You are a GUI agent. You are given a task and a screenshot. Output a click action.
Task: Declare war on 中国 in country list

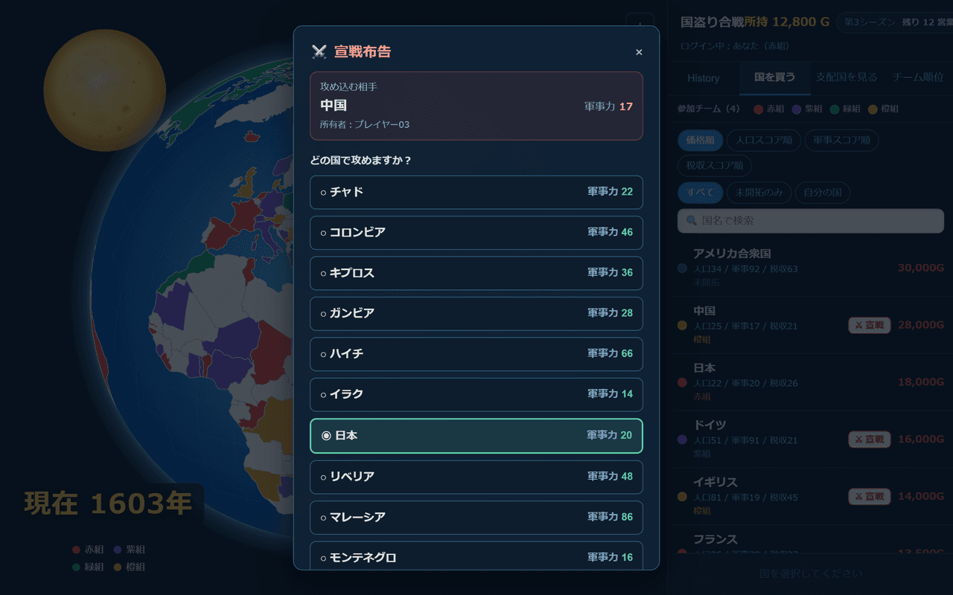[x=870, y=325]
